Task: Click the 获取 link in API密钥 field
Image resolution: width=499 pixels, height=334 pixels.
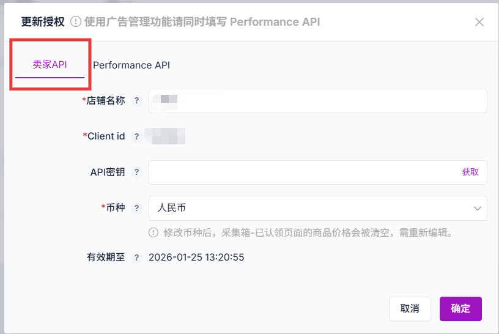Action: [470, 173]
